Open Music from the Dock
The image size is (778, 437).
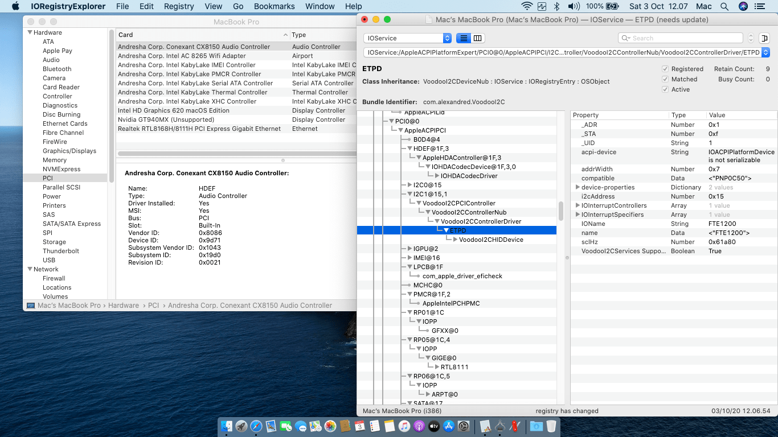click(x=404, y=426)
